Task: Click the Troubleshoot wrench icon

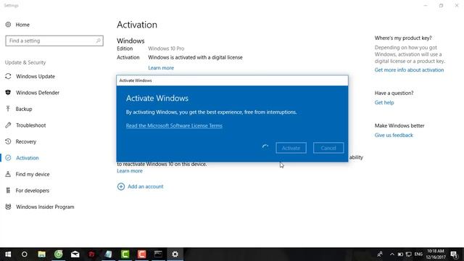Action: point(8,125)
